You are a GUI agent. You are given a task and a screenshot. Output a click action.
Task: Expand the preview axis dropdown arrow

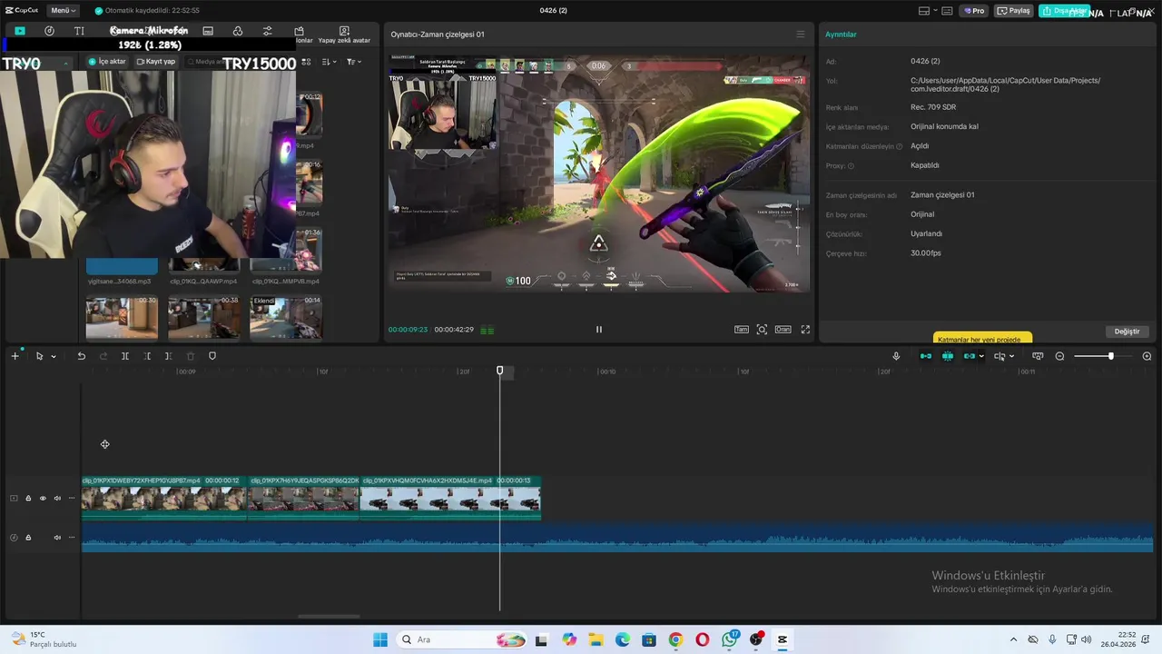coord(1011,356)
